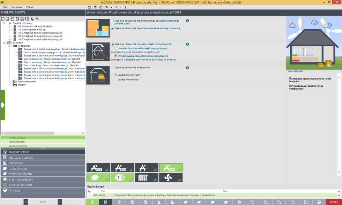Click the refresh arrows icon in top toolbar

pos(95,7)
